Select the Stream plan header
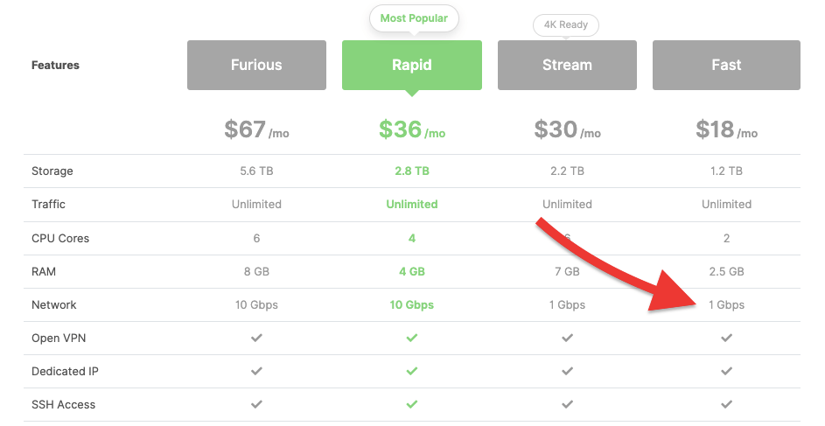Screen dimensions: 825x426 coord(567,65)
